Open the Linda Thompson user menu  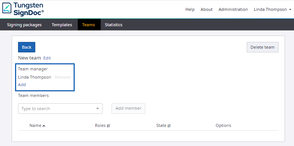tap(272, 9)
